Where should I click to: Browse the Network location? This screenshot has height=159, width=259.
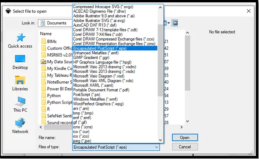(x=20, y=126)
